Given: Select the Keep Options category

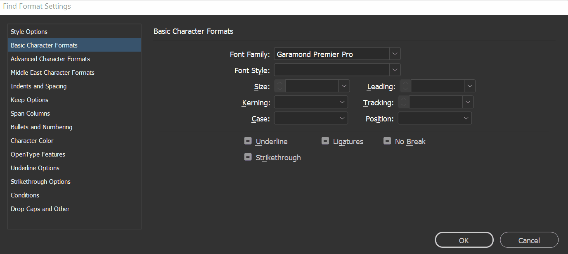Looking at the screenshot, I should (x=74, y=100).
